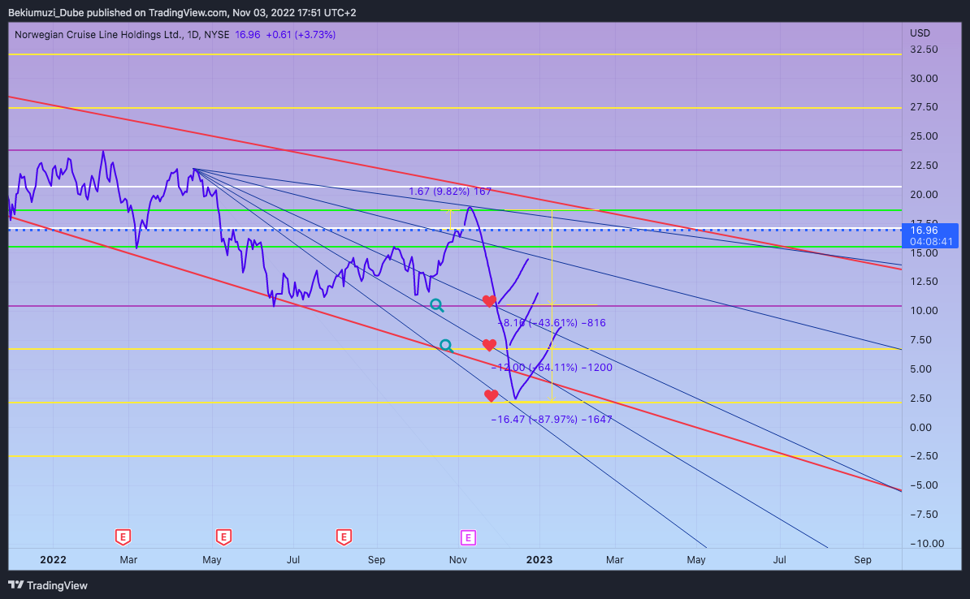Click the heart icon at the 10.00 price level
Viewport: 970px width, 599px height.
489,301
